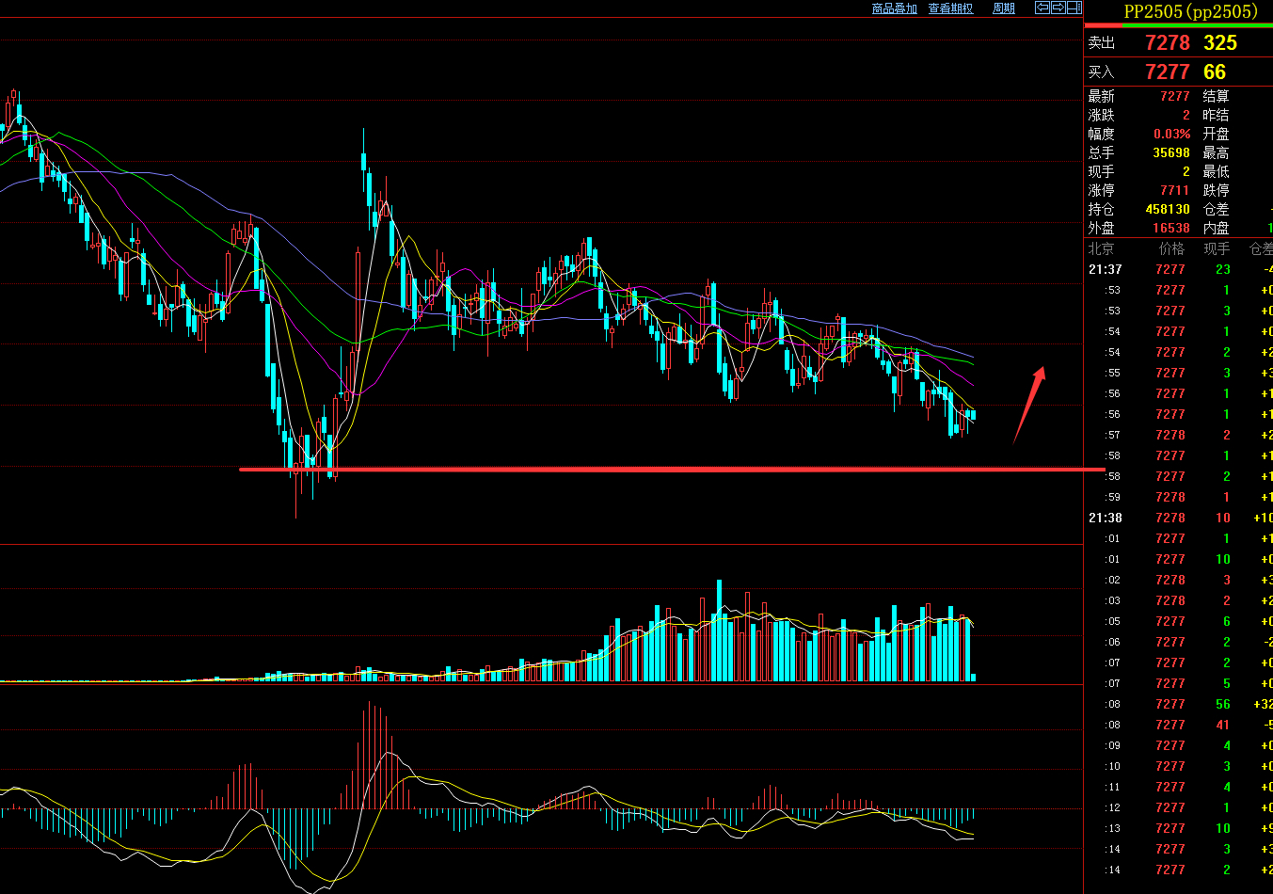The width and height of the screenshot is (1273, 894).
Task: Select tick volume 23 in list
Action: [1223, 269]
